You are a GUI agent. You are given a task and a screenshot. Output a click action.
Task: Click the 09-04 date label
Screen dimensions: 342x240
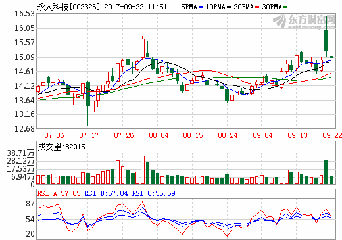262,135
